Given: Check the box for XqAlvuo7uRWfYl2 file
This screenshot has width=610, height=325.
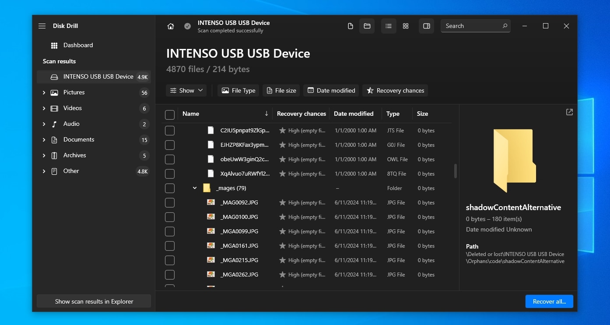Looking at the screenshot, I should [170, 173].
